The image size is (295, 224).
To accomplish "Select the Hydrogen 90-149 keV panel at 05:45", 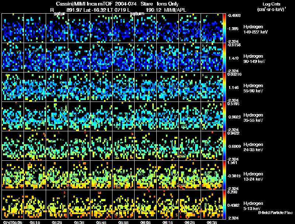I will (x=101, y=57).
